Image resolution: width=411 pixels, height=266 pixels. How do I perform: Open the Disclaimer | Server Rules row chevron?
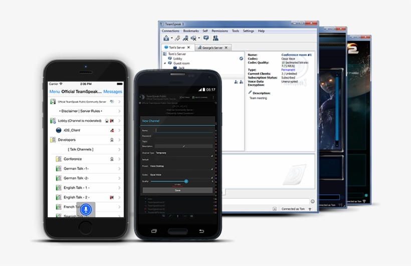click(x=119, y=111)
